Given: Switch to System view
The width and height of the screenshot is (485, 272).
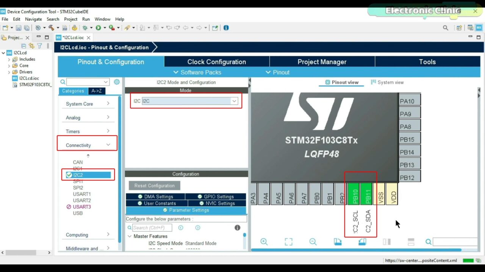Looking at the screenshot, I should point(387,82).
